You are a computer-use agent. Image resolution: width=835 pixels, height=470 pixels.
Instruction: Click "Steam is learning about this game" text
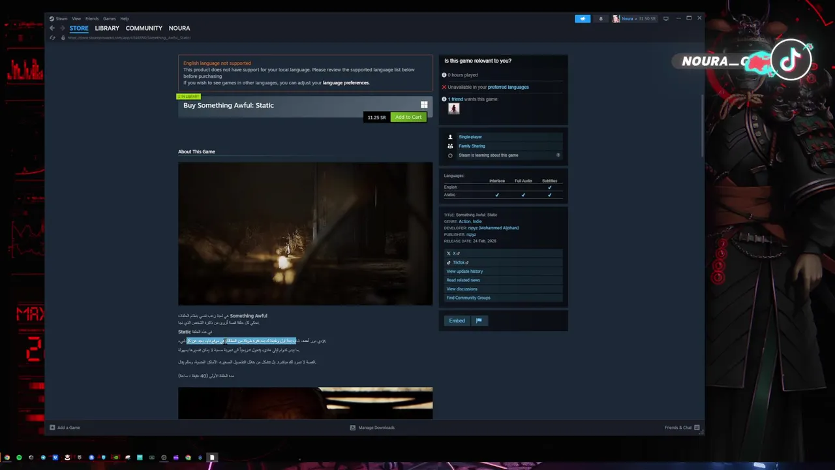coord(489,155)
